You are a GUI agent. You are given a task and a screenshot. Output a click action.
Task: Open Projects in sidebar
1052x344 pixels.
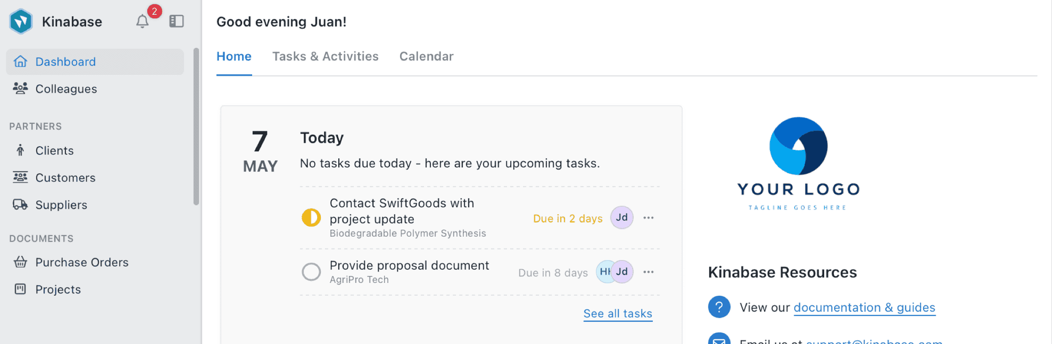tap(58, 289)
